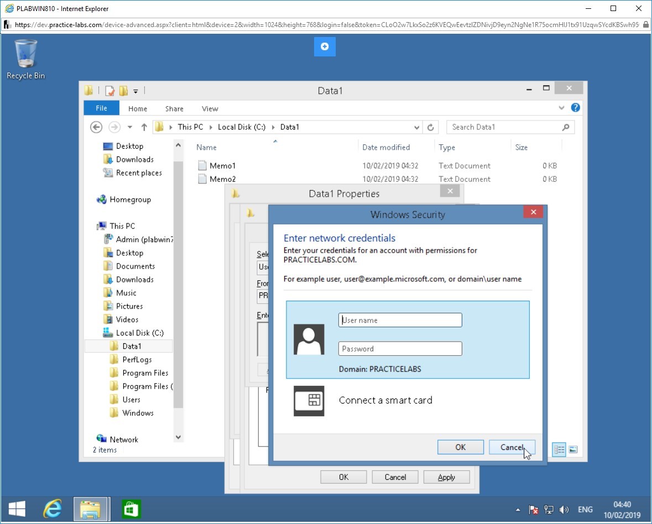
Task: Click navigation pane scroll up arrow
Action: (178, 145)
